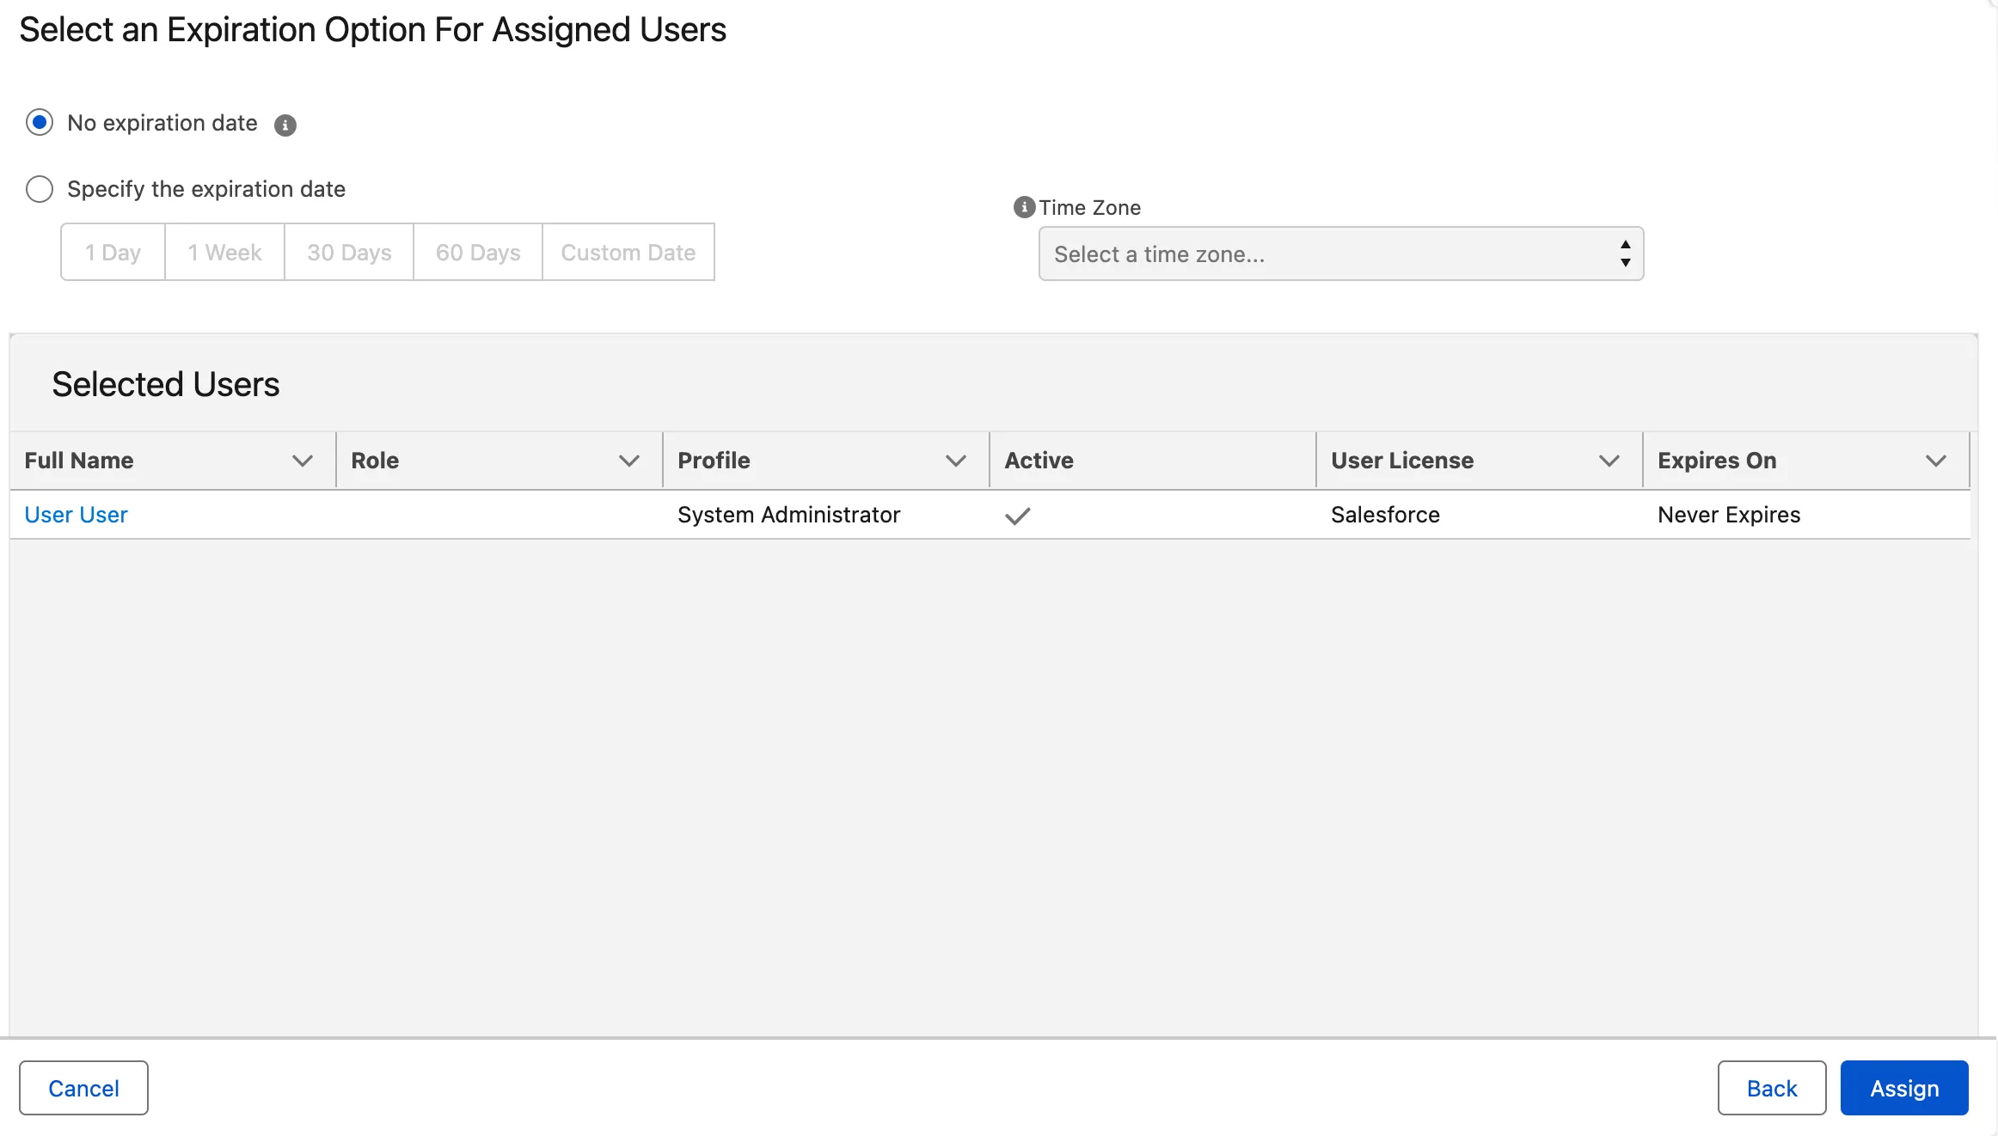Open Full Name column sort chevron
Screen dimensions: 1998x1136
click(x=302, y=461)
